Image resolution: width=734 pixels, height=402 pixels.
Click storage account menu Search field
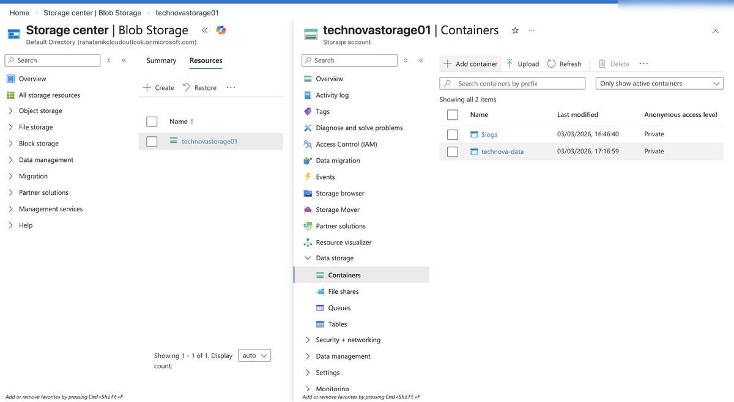(350, 60)
